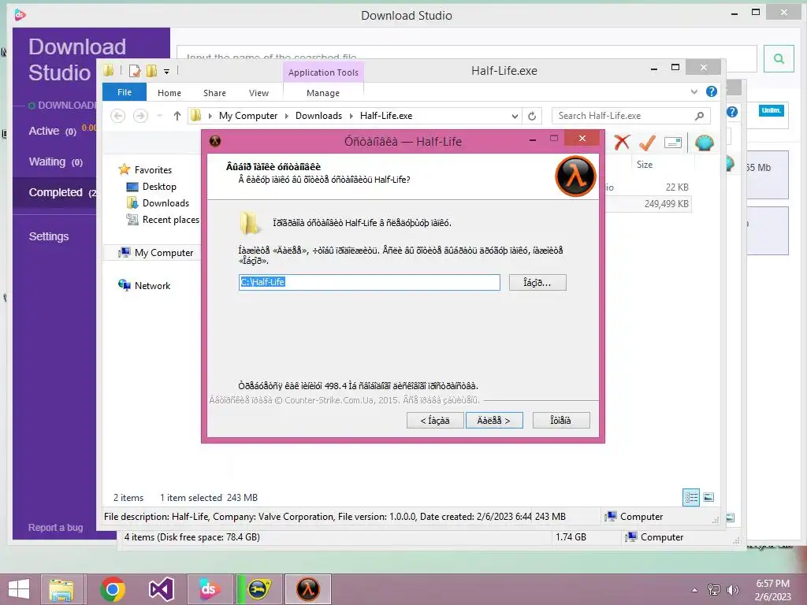The width and height of the screenshot is (807, 605).
Task: Open Explorer help question mark icon
Action: [712, 91]
